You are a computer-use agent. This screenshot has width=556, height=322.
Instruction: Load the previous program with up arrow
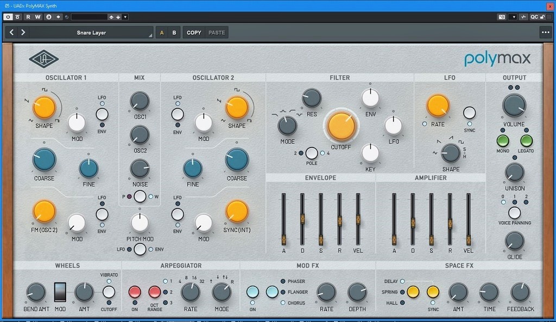tap(111, 17)
